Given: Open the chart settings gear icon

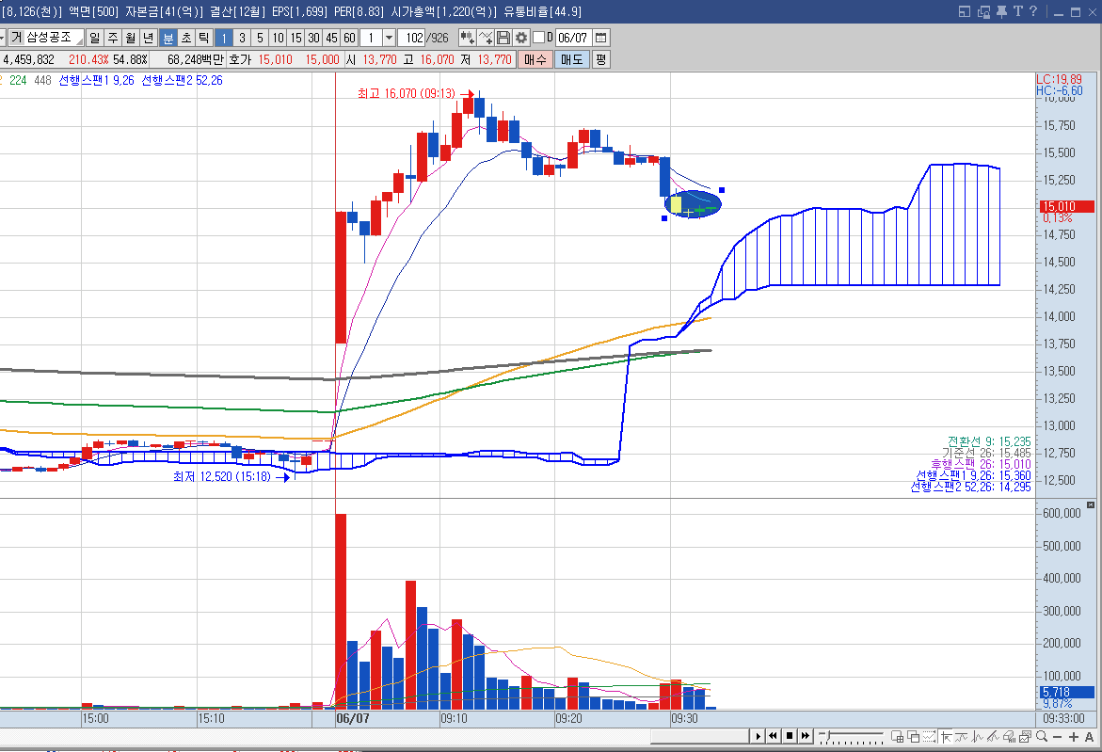Looking at the screenshot, I should pos(520,38).
